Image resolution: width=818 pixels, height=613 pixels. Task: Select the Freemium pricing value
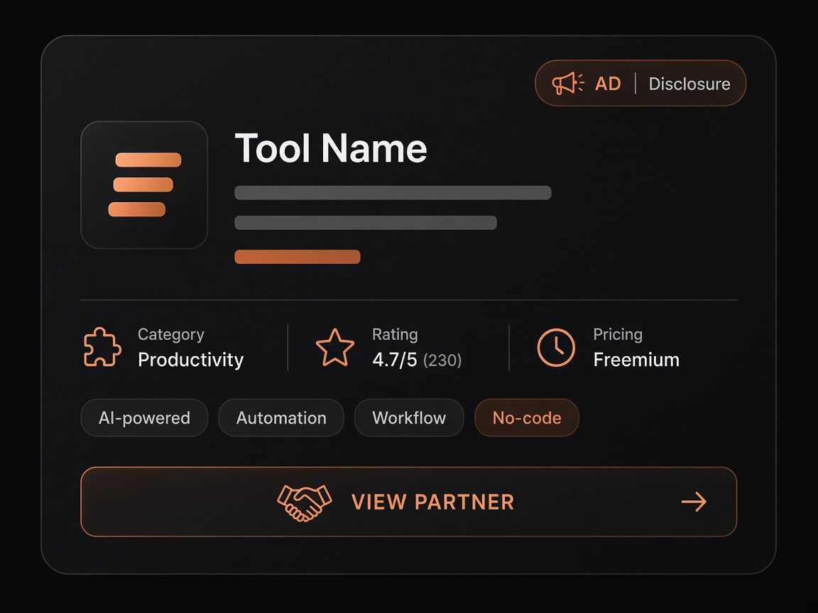[x=636, y=360]
